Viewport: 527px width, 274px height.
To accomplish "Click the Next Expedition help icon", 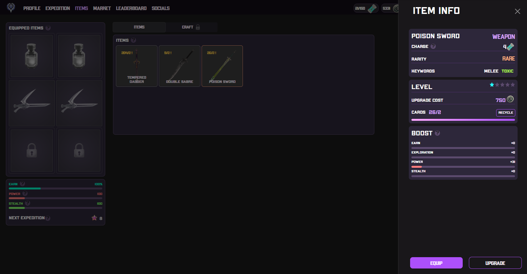I will (48, 218).
